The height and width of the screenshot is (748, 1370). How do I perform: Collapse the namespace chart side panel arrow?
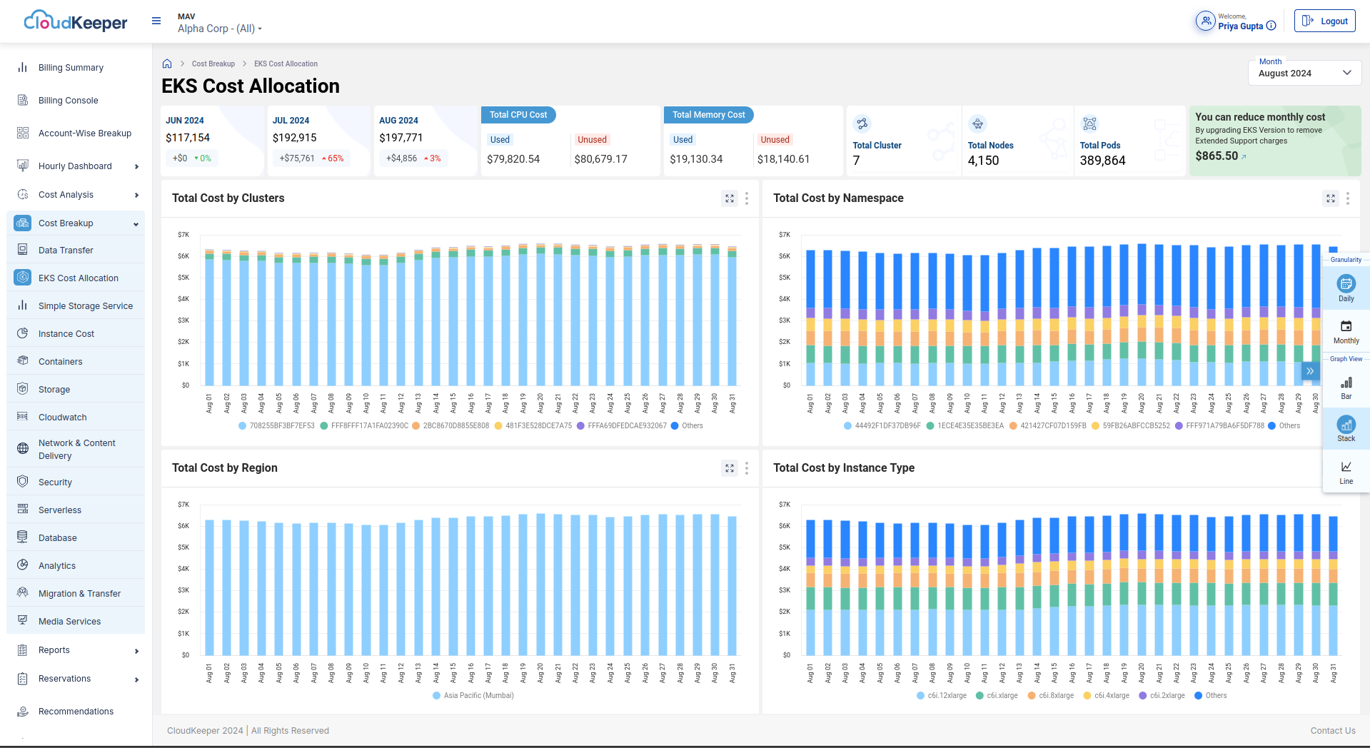pos(1309,371)
